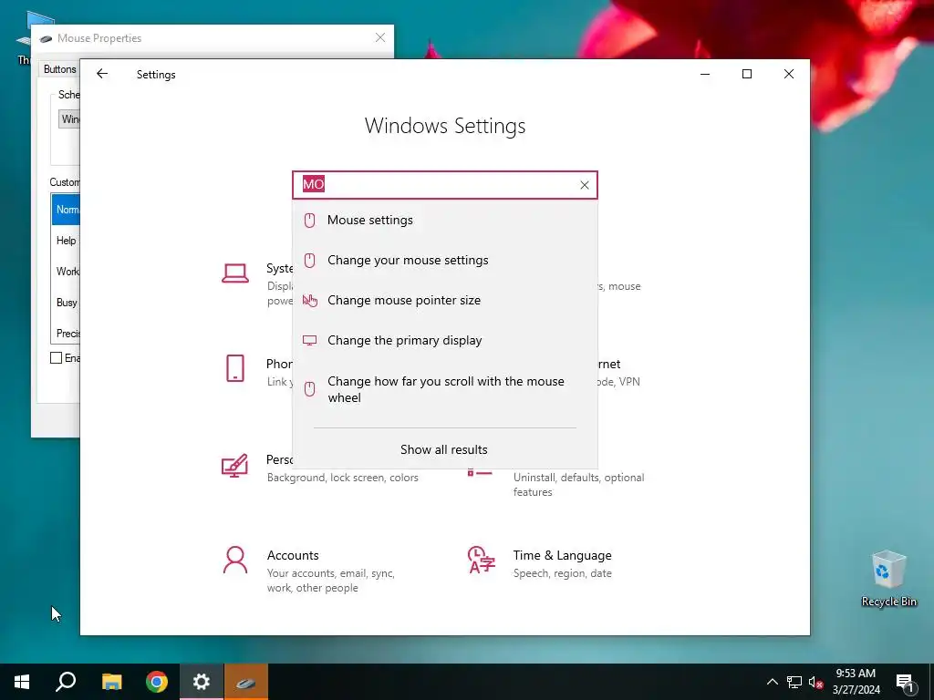The height and width of the screenshot is (700, 934).
Task: Select Change the primary display result
Action: 444,341
